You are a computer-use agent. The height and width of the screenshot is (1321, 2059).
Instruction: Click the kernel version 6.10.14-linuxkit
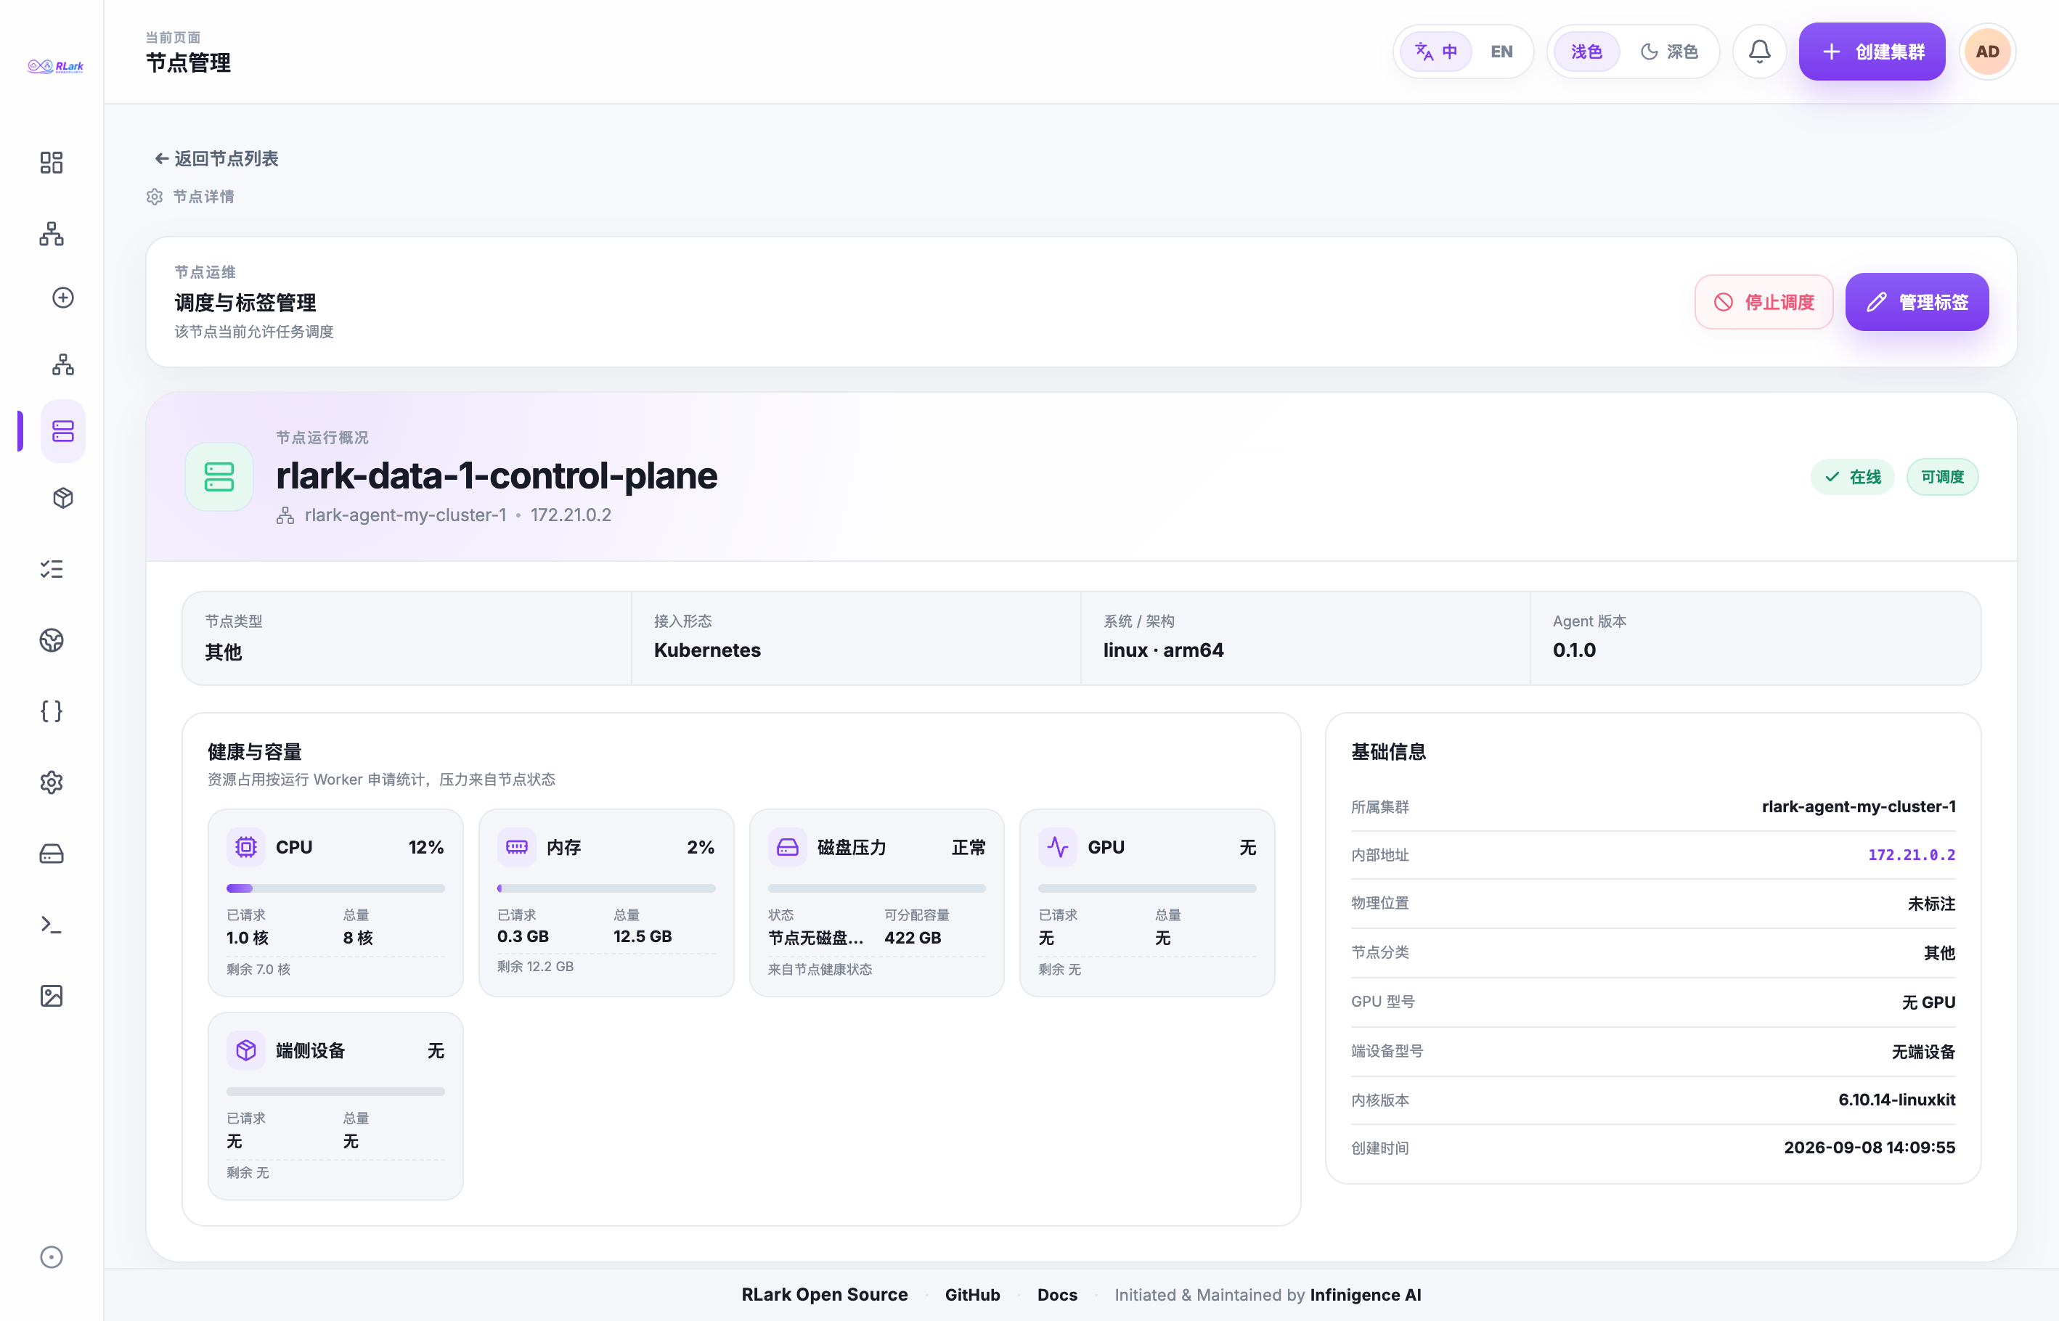click(1897, 1100)
